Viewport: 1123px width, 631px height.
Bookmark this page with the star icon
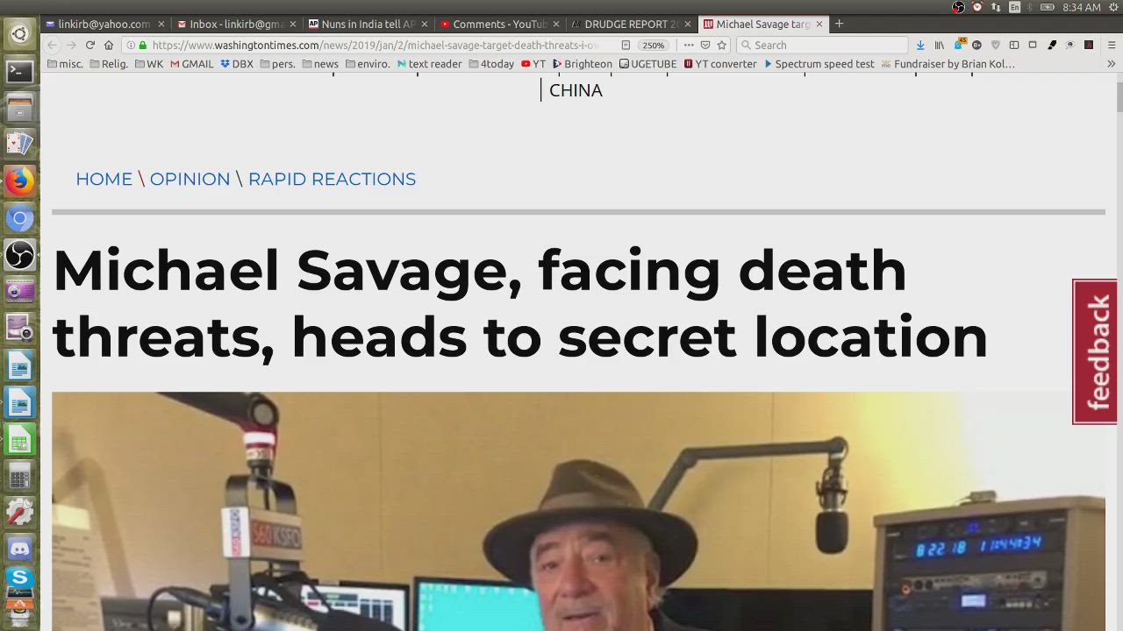click(x=722, y=45)
